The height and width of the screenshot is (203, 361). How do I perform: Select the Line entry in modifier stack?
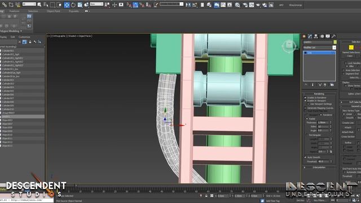pos(319,52)
